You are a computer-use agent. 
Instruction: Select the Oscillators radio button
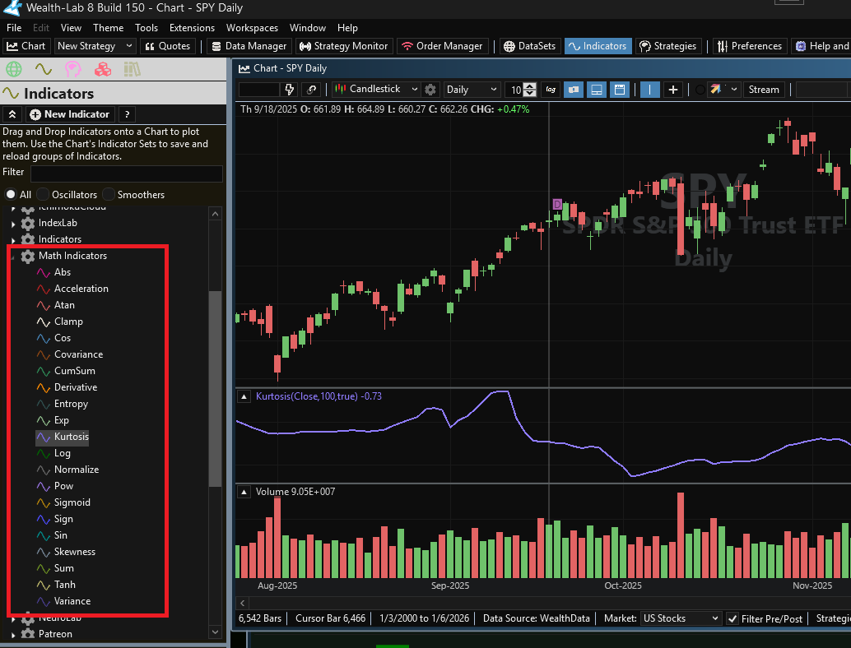coord(43,195)
